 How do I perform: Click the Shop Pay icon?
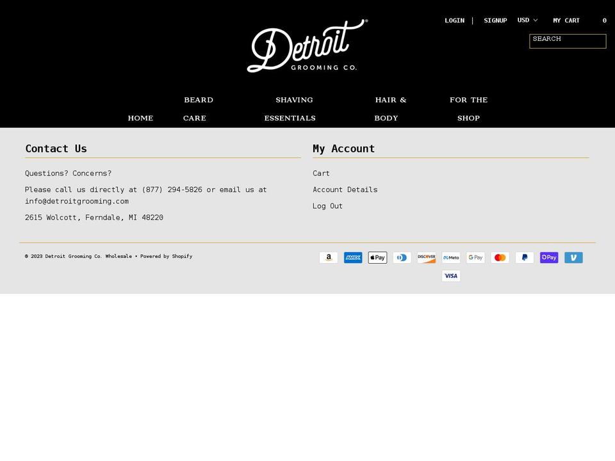tap(549, 257)
